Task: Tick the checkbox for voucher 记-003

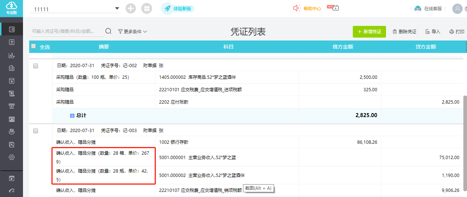Action: pyautogui.click(x=35, y=131)
